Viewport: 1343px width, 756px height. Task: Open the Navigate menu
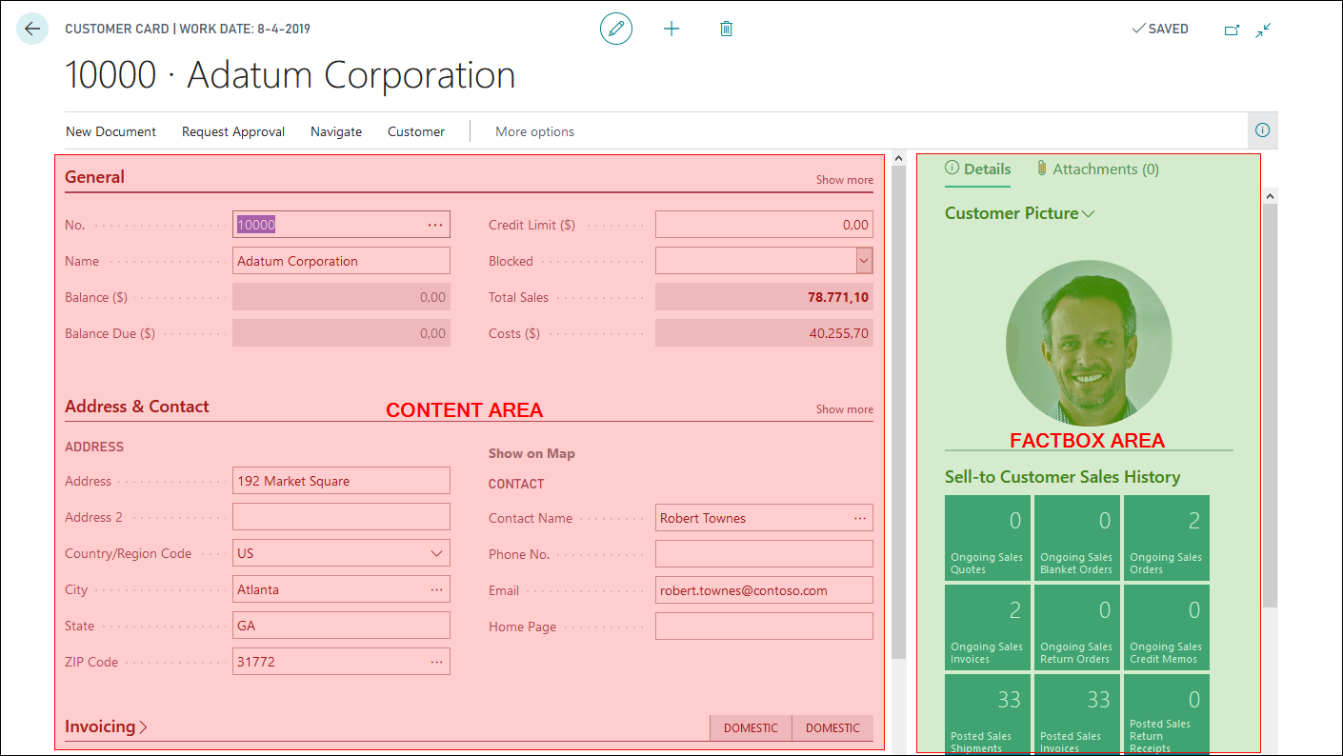point(336,131)
